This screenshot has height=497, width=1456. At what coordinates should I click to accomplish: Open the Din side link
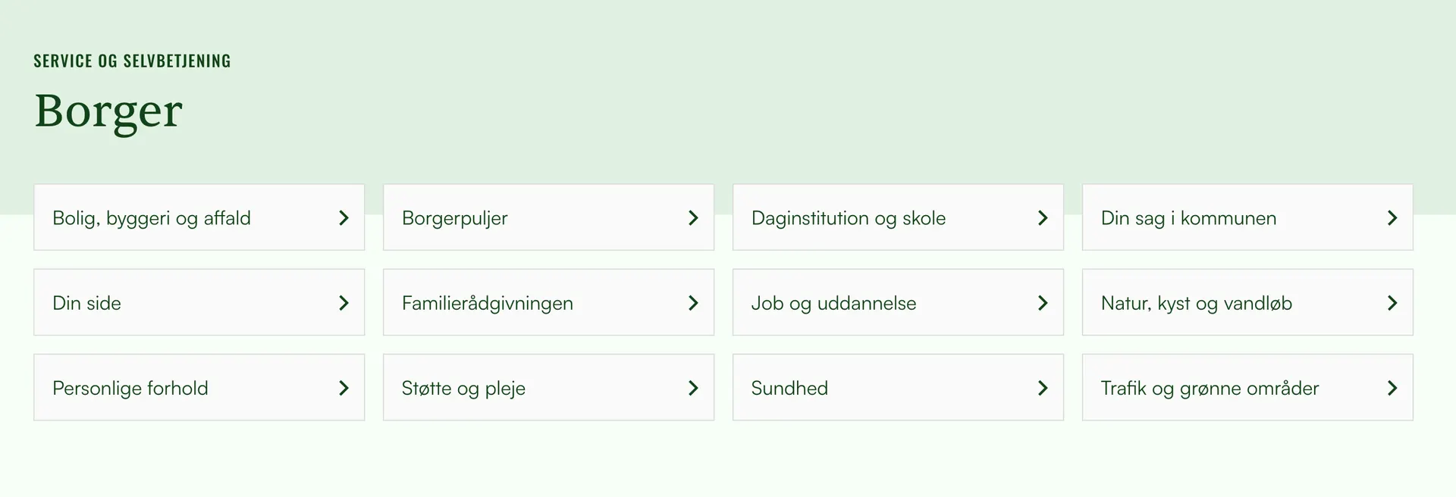pos(87,303)
